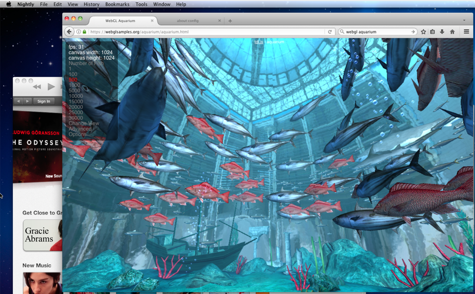Open the Apple menu
The image size is (475, 294).
(x=8, y=4)
